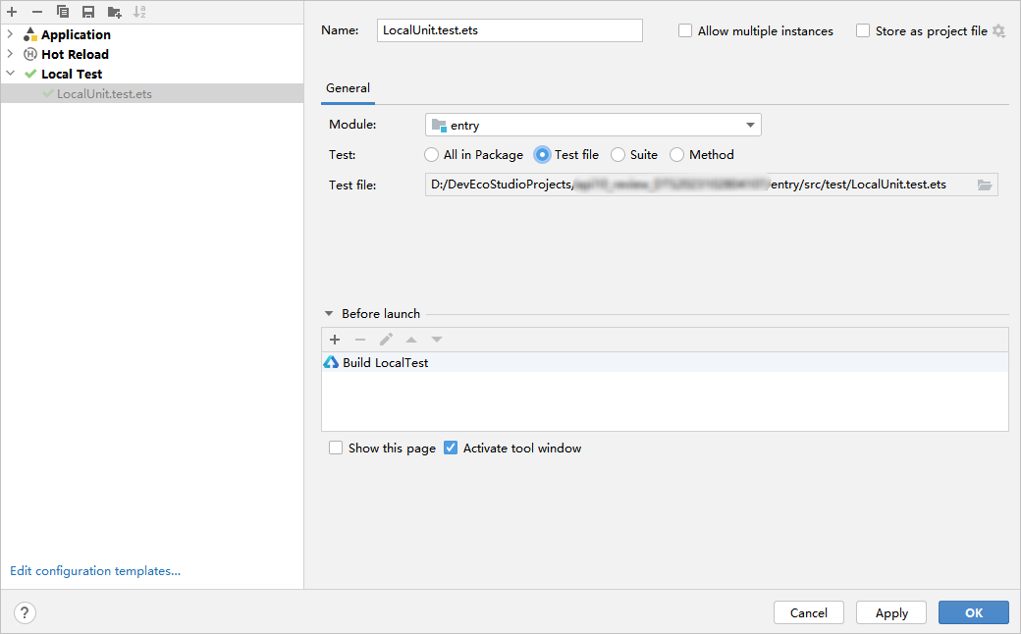Screen dimensions: 1021x634
Task: Select the All in Package radio button
Action: coord(432,155)
